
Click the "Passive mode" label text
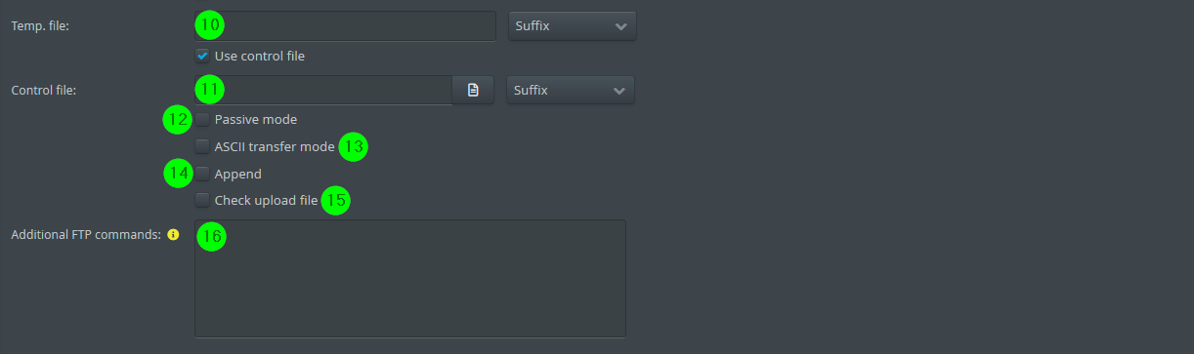click(x=255, y=119)
